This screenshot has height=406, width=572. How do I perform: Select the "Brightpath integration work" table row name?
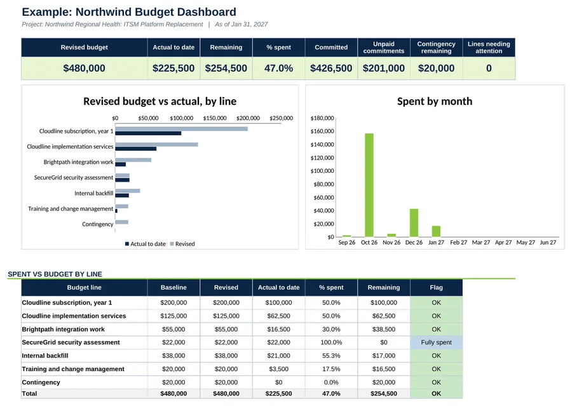(x=63, y=329)
